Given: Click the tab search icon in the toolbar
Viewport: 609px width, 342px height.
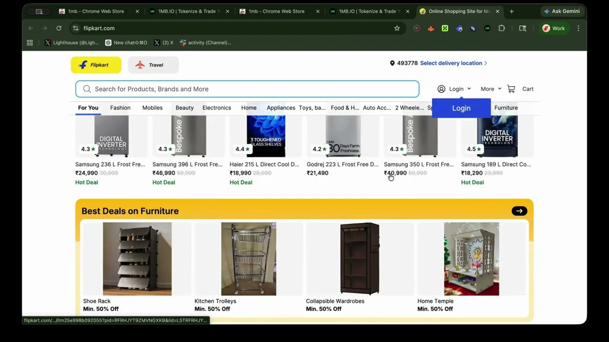Looking at the screenshot, I should tap(522, 28).
